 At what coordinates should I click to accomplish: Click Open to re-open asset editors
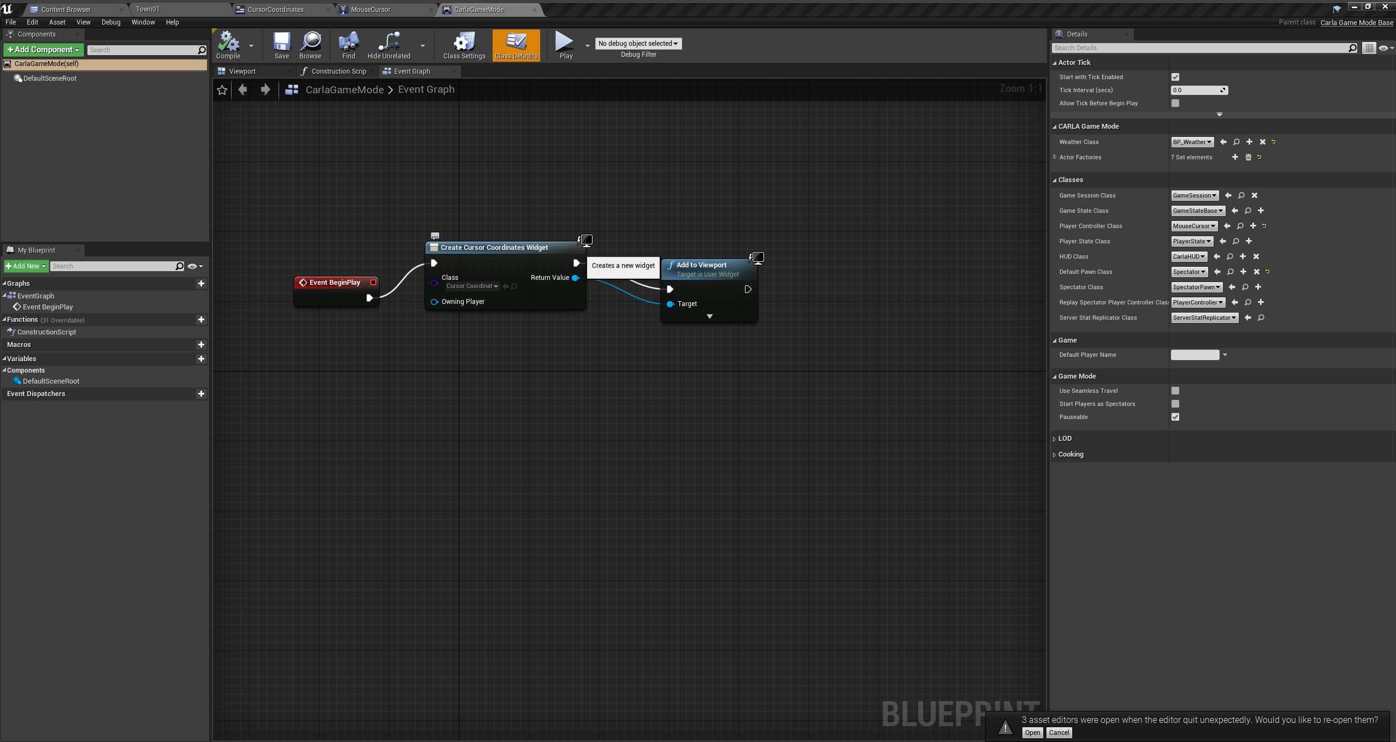point(1032,733)
